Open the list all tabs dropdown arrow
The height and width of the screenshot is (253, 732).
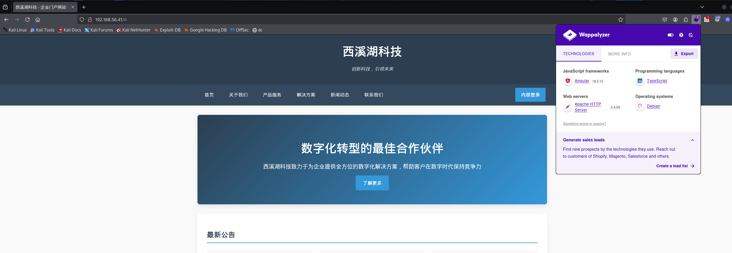coord(702,7)
